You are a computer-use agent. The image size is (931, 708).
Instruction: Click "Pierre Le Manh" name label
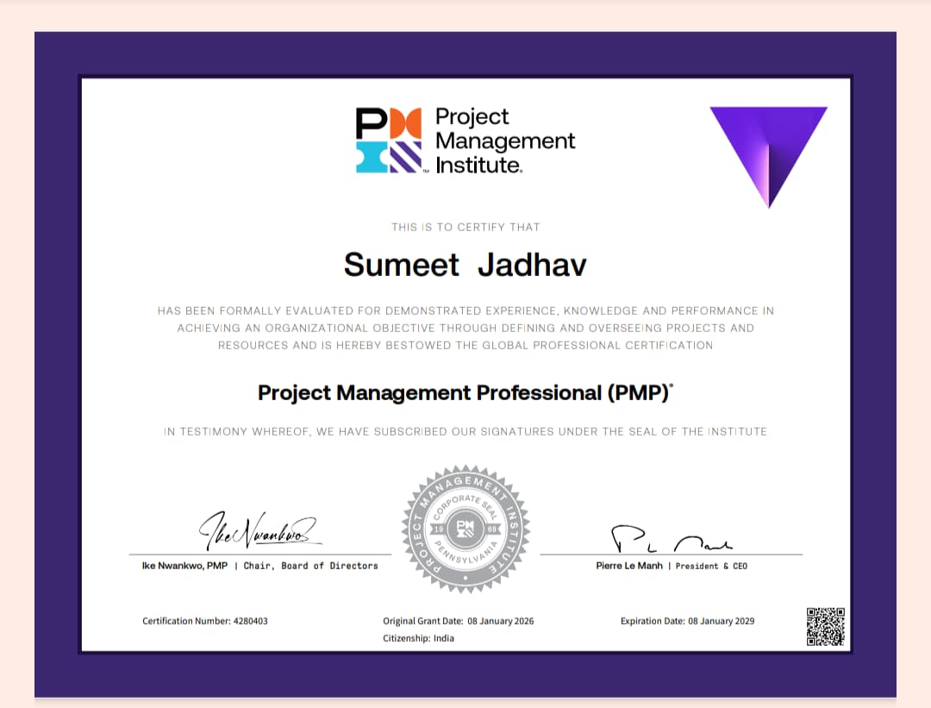[629, 566]
